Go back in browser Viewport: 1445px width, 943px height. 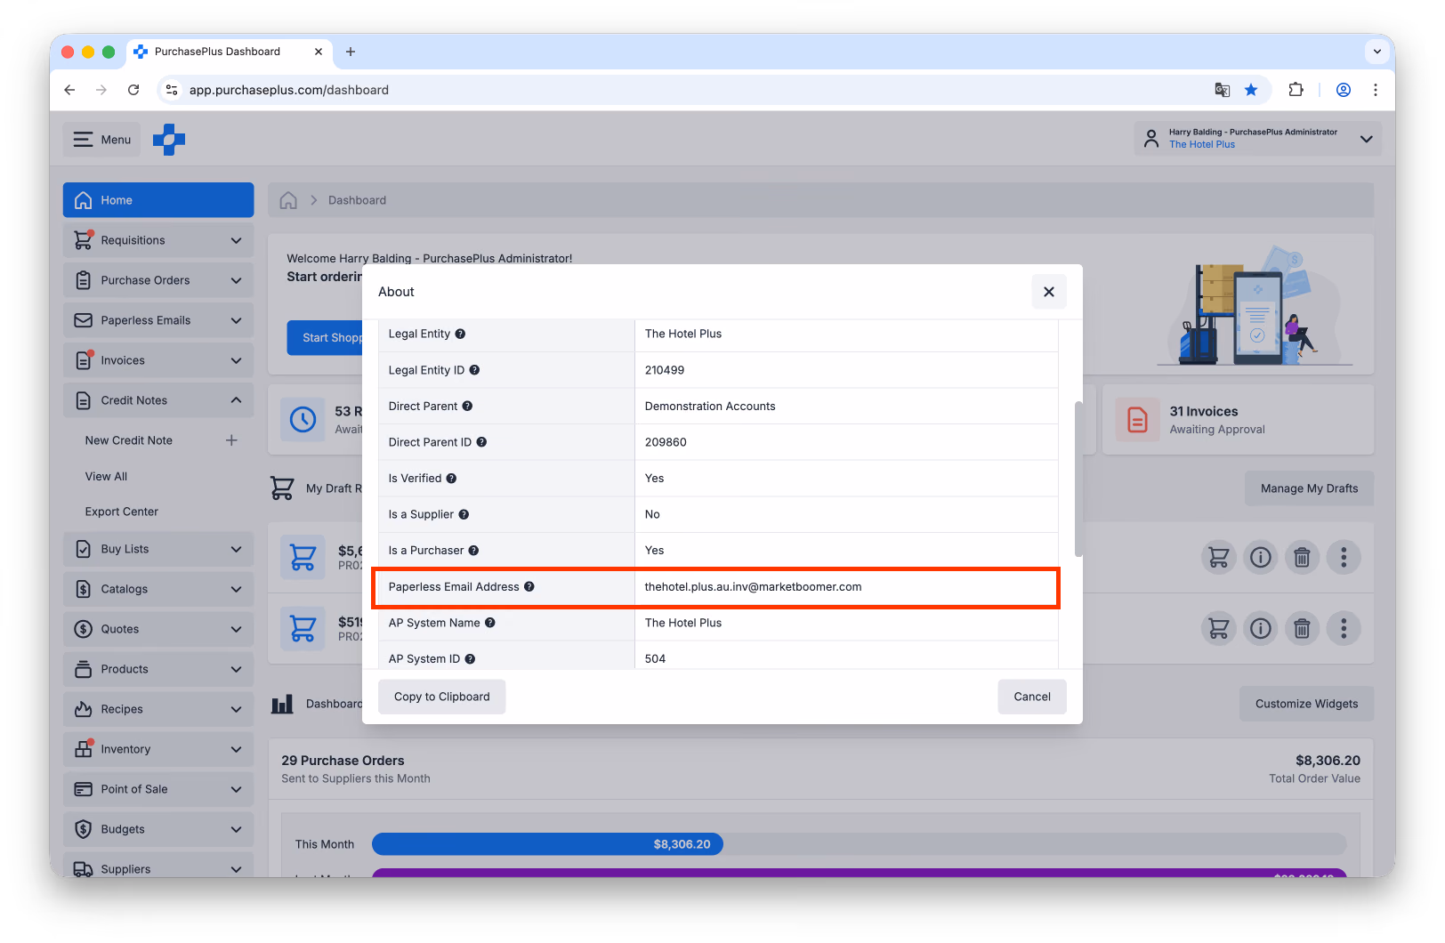coord(69,90)
